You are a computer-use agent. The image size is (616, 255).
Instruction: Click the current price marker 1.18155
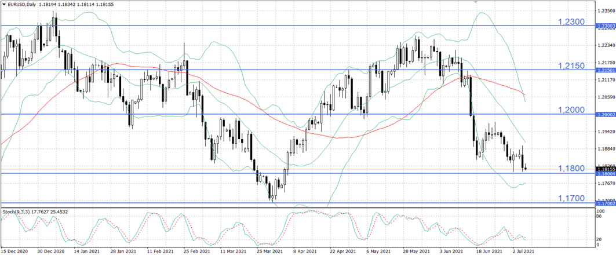click(x=605, y=169)
